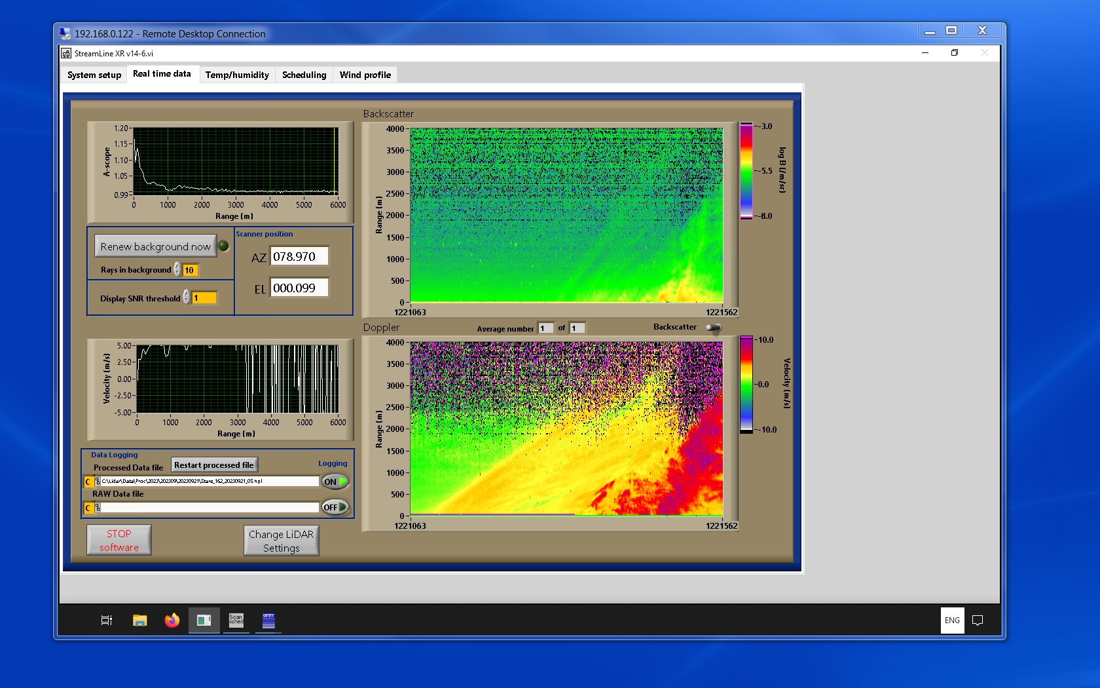Open the notification center icon
Viewport: 1100px width, 688px height.
(977, 620)
